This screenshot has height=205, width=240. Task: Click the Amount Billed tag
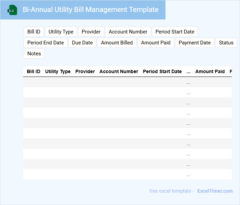click(x=117, y=43)
